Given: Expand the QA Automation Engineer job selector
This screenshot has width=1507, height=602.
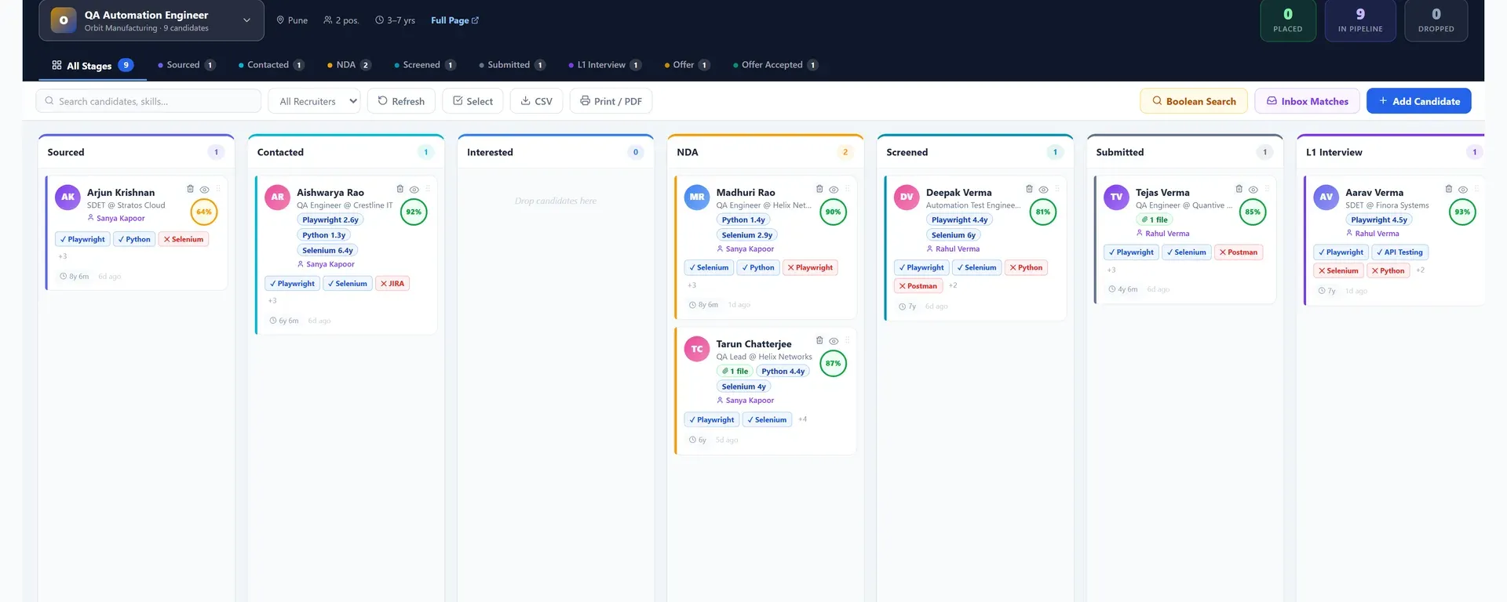Looking at the screenshot, I should click(151, 20).
